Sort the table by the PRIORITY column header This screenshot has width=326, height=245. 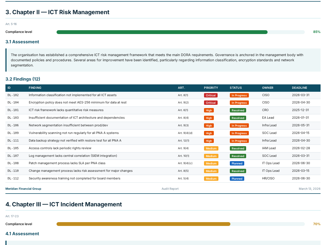coord(211,88)
